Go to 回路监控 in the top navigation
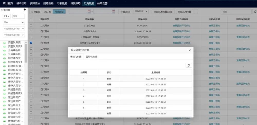This screenshot has height=125, width=257. (x=48, y=3)
